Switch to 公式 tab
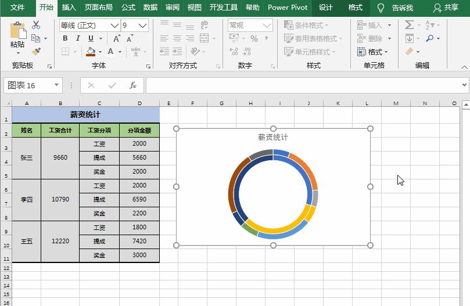 point(128,8)
